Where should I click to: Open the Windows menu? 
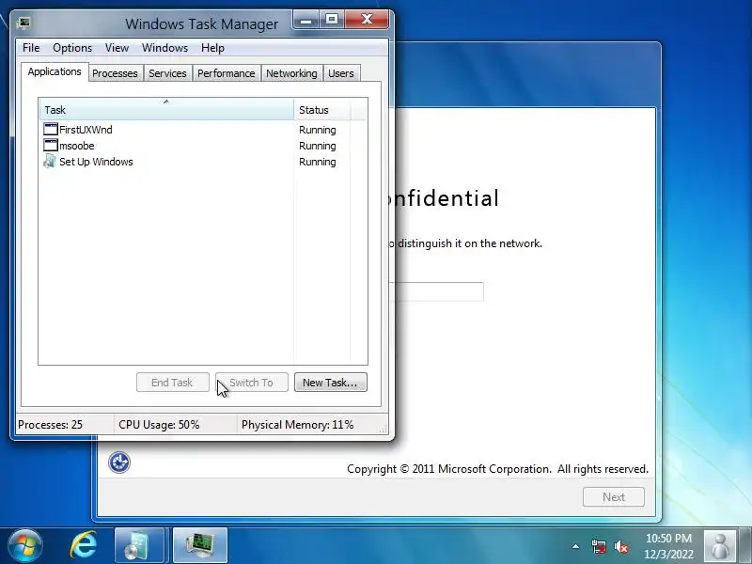[x=164, y=48]
